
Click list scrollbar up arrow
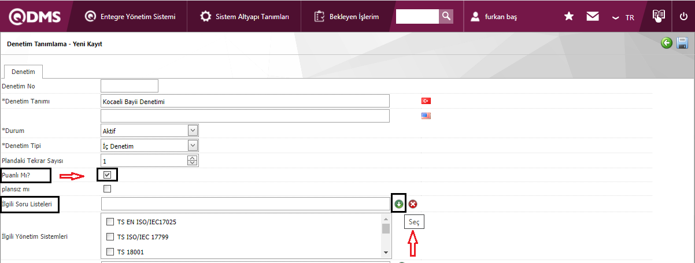(x=386, y=218)
